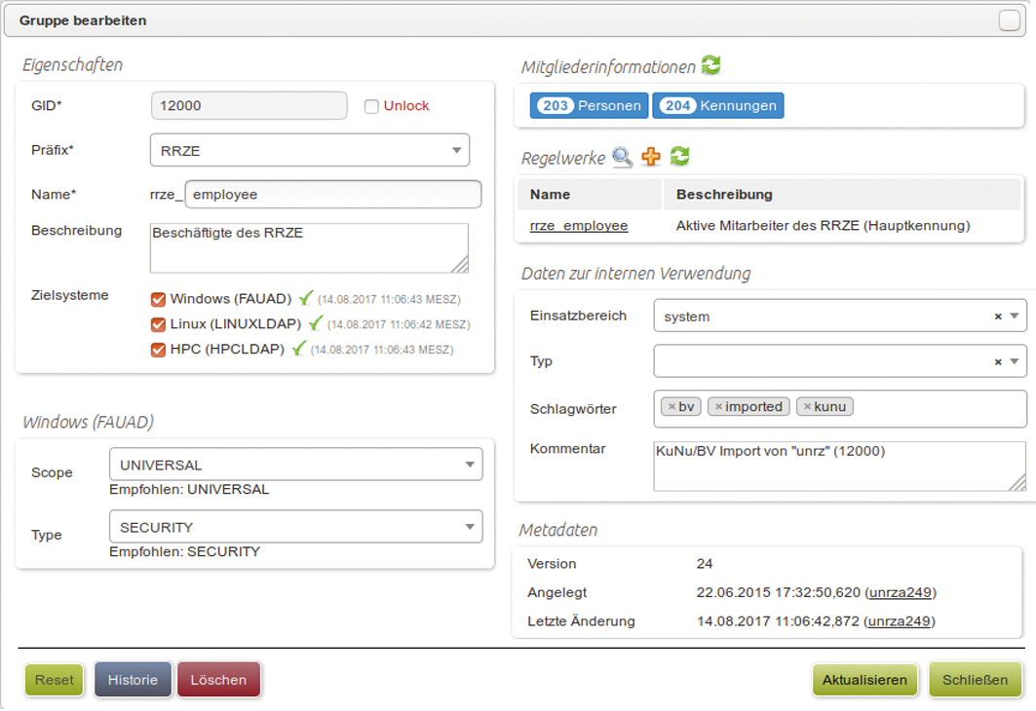
Task: Refresh the Mitgliederinformationen section
Action: pyautogui.click(x=711, y=66)
